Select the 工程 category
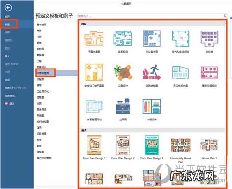This screenshot has width=232, height=189. click(x=39, y=61)
